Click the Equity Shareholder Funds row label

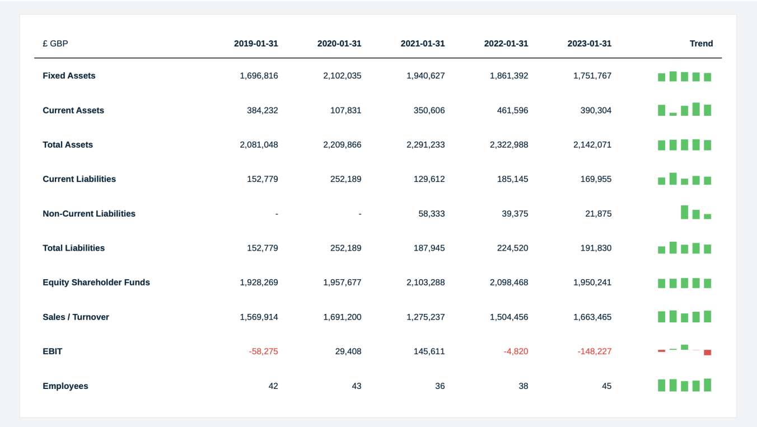(96, 283)
